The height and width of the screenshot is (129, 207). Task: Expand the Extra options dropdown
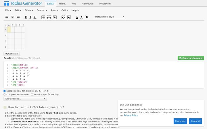tap(25, 99)
